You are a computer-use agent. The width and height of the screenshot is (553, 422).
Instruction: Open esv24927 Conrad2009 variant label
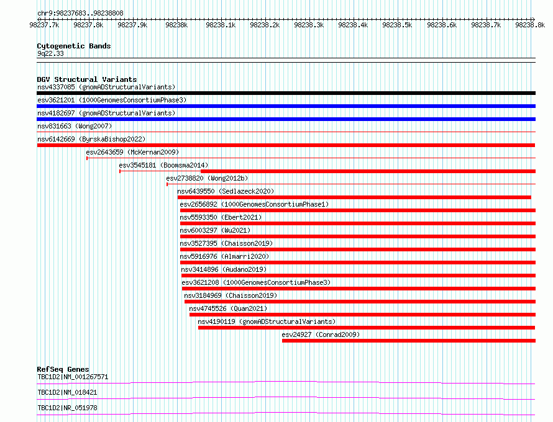pos(321,334)
